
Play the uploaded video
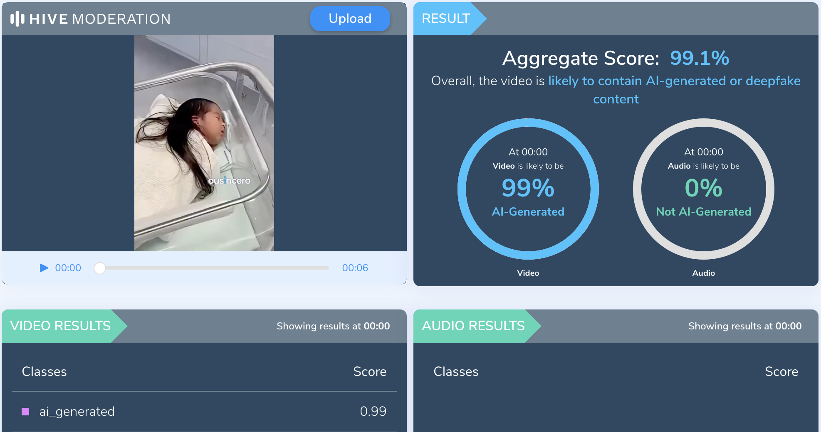click(44, 268)
